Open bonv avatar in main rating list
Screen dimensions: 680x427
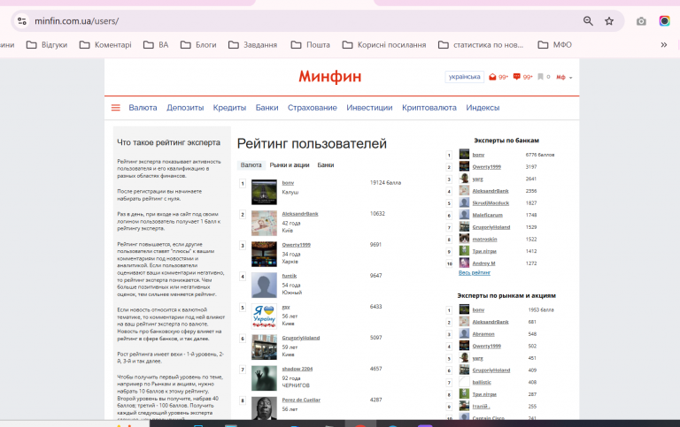[264, 192]
